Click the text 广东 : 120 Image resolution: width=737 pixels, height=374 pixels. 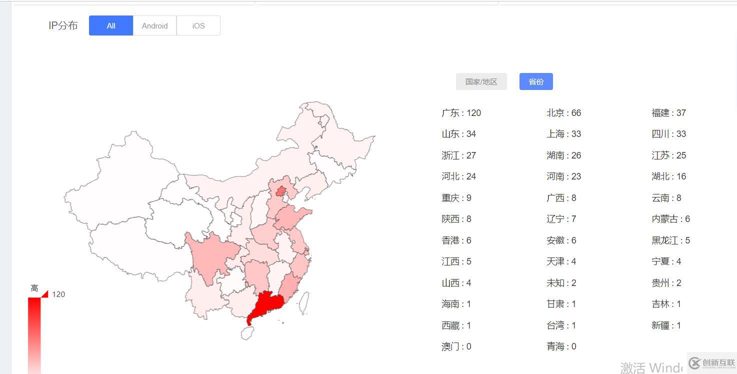(x=461, y=113)
